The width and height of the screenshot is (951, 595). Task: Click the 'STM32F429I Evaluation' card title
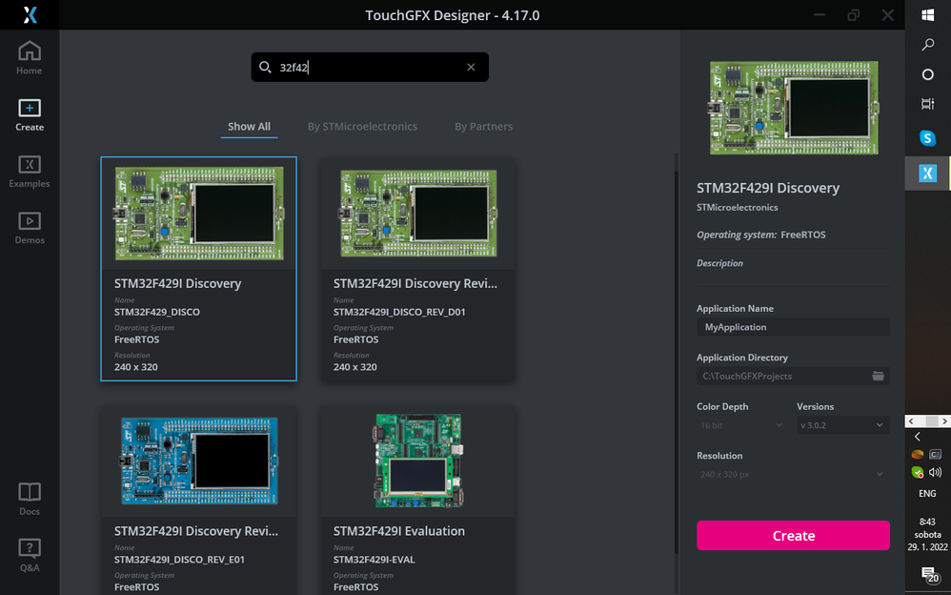[399, 531]
